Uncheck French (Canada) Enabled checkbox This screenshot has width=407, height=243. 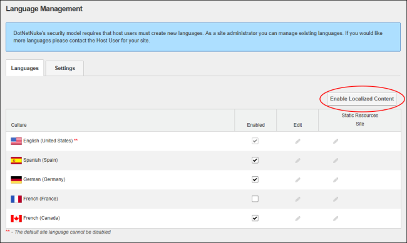pos(255,218)
